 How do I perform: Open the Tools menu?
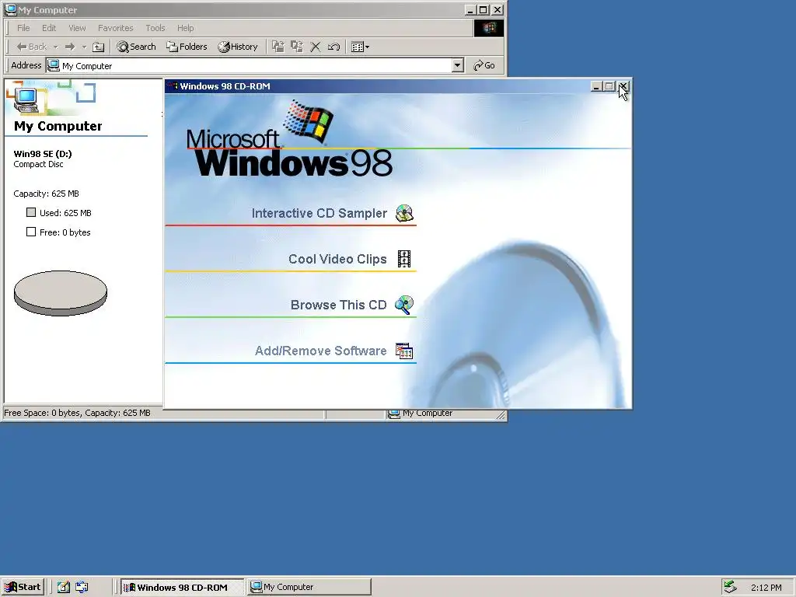click(x=155, y=28)
